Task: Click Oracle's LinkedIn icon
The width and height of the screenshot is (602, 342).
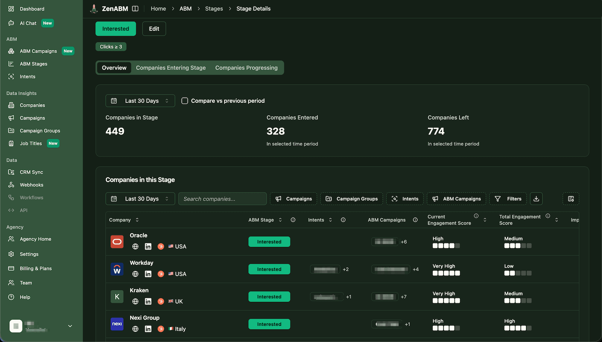Action: 148,246
